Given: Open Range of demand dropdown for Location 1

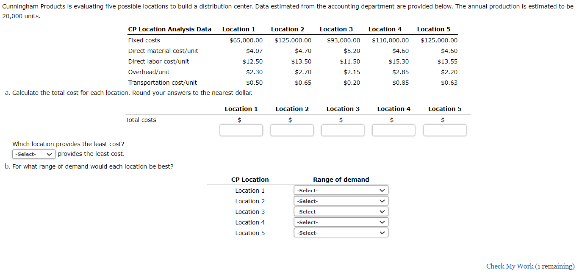Looking at the screenshot, I should point(341,191).
